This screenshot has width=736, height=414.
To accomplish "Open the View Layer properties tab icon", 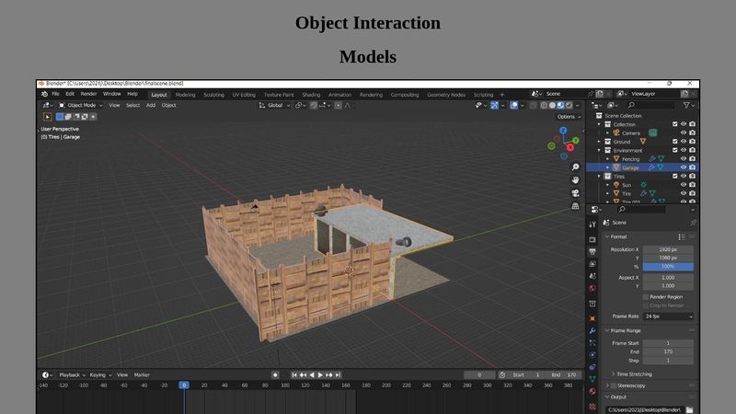I will 592,264.
